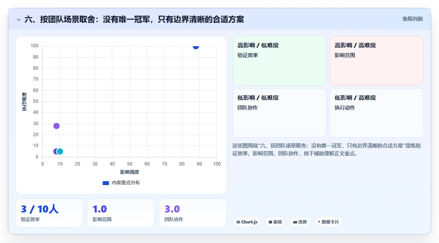
Task: Select the 低影响 / 高难度 quadrant card
Action: (x=377, y=113)
